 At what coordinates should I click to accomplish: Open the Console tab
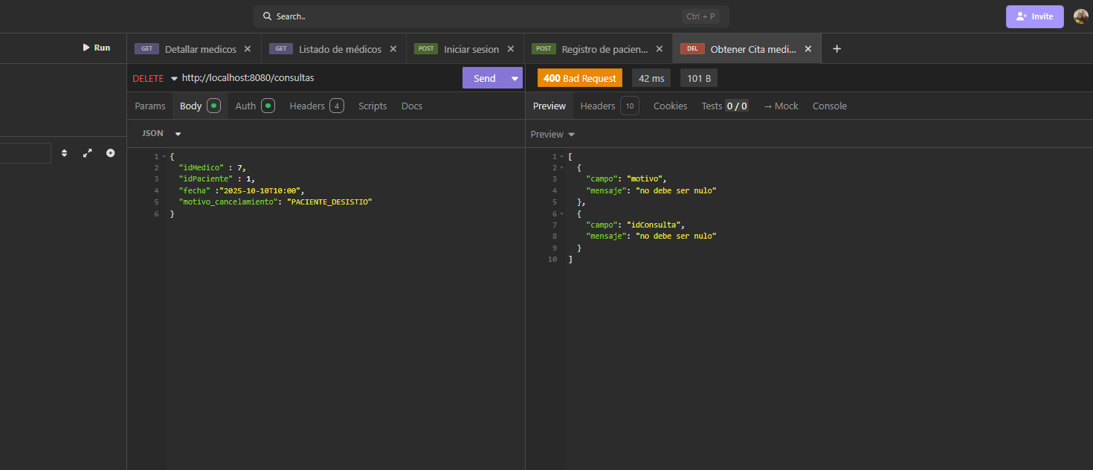[x=830, y=106]
